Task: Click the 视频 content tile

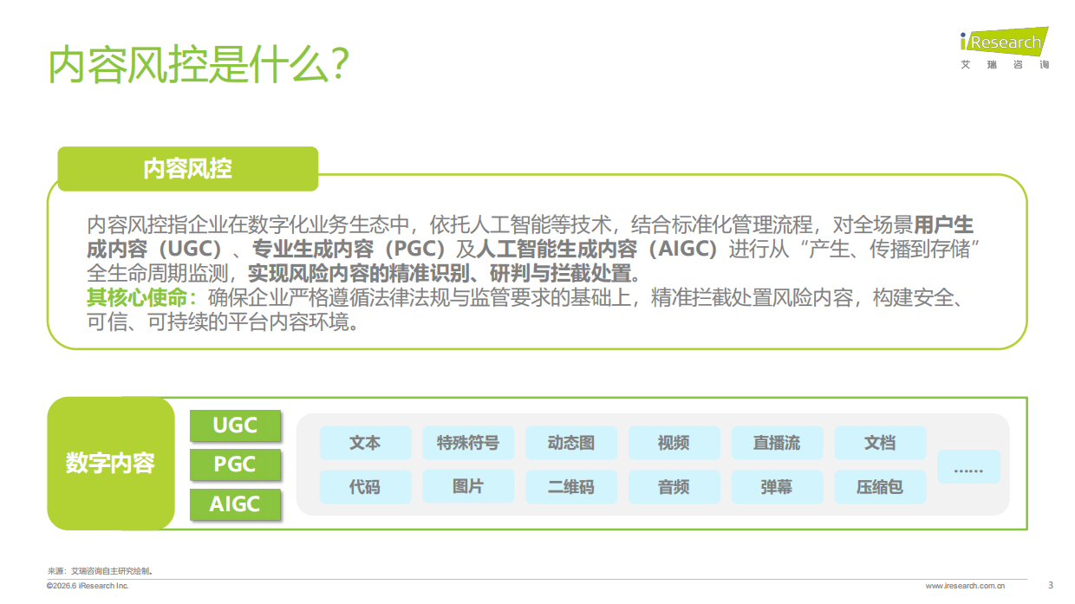Action: point(674,443)
